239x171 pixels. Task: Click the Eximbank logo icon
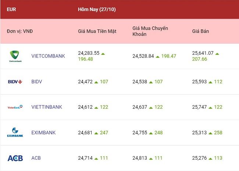[15, 132]
